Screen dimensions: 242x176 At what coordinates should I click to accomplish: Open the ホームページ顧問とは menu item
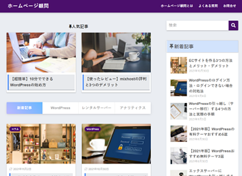pos(177,6)
